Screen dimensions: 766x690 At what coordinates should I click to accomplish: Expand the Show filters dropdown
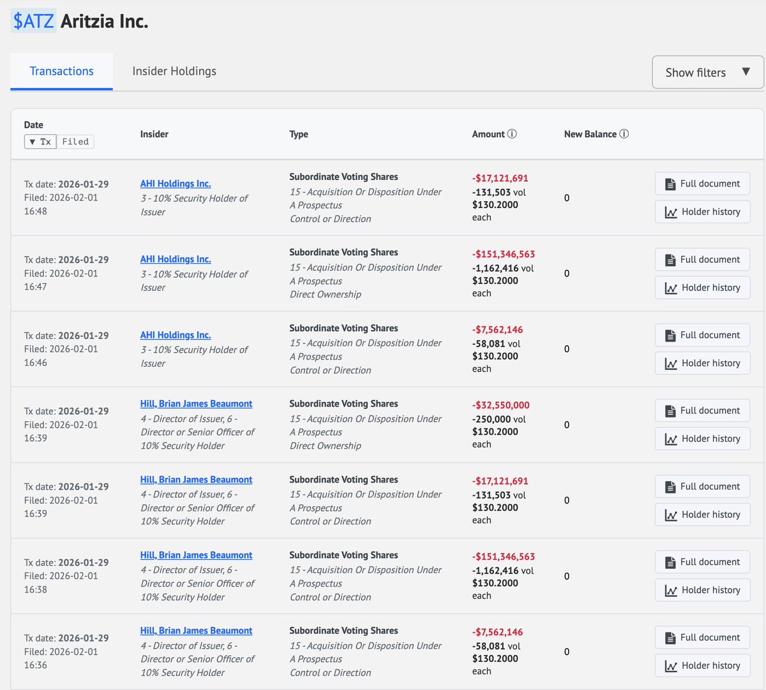(708, 72)
